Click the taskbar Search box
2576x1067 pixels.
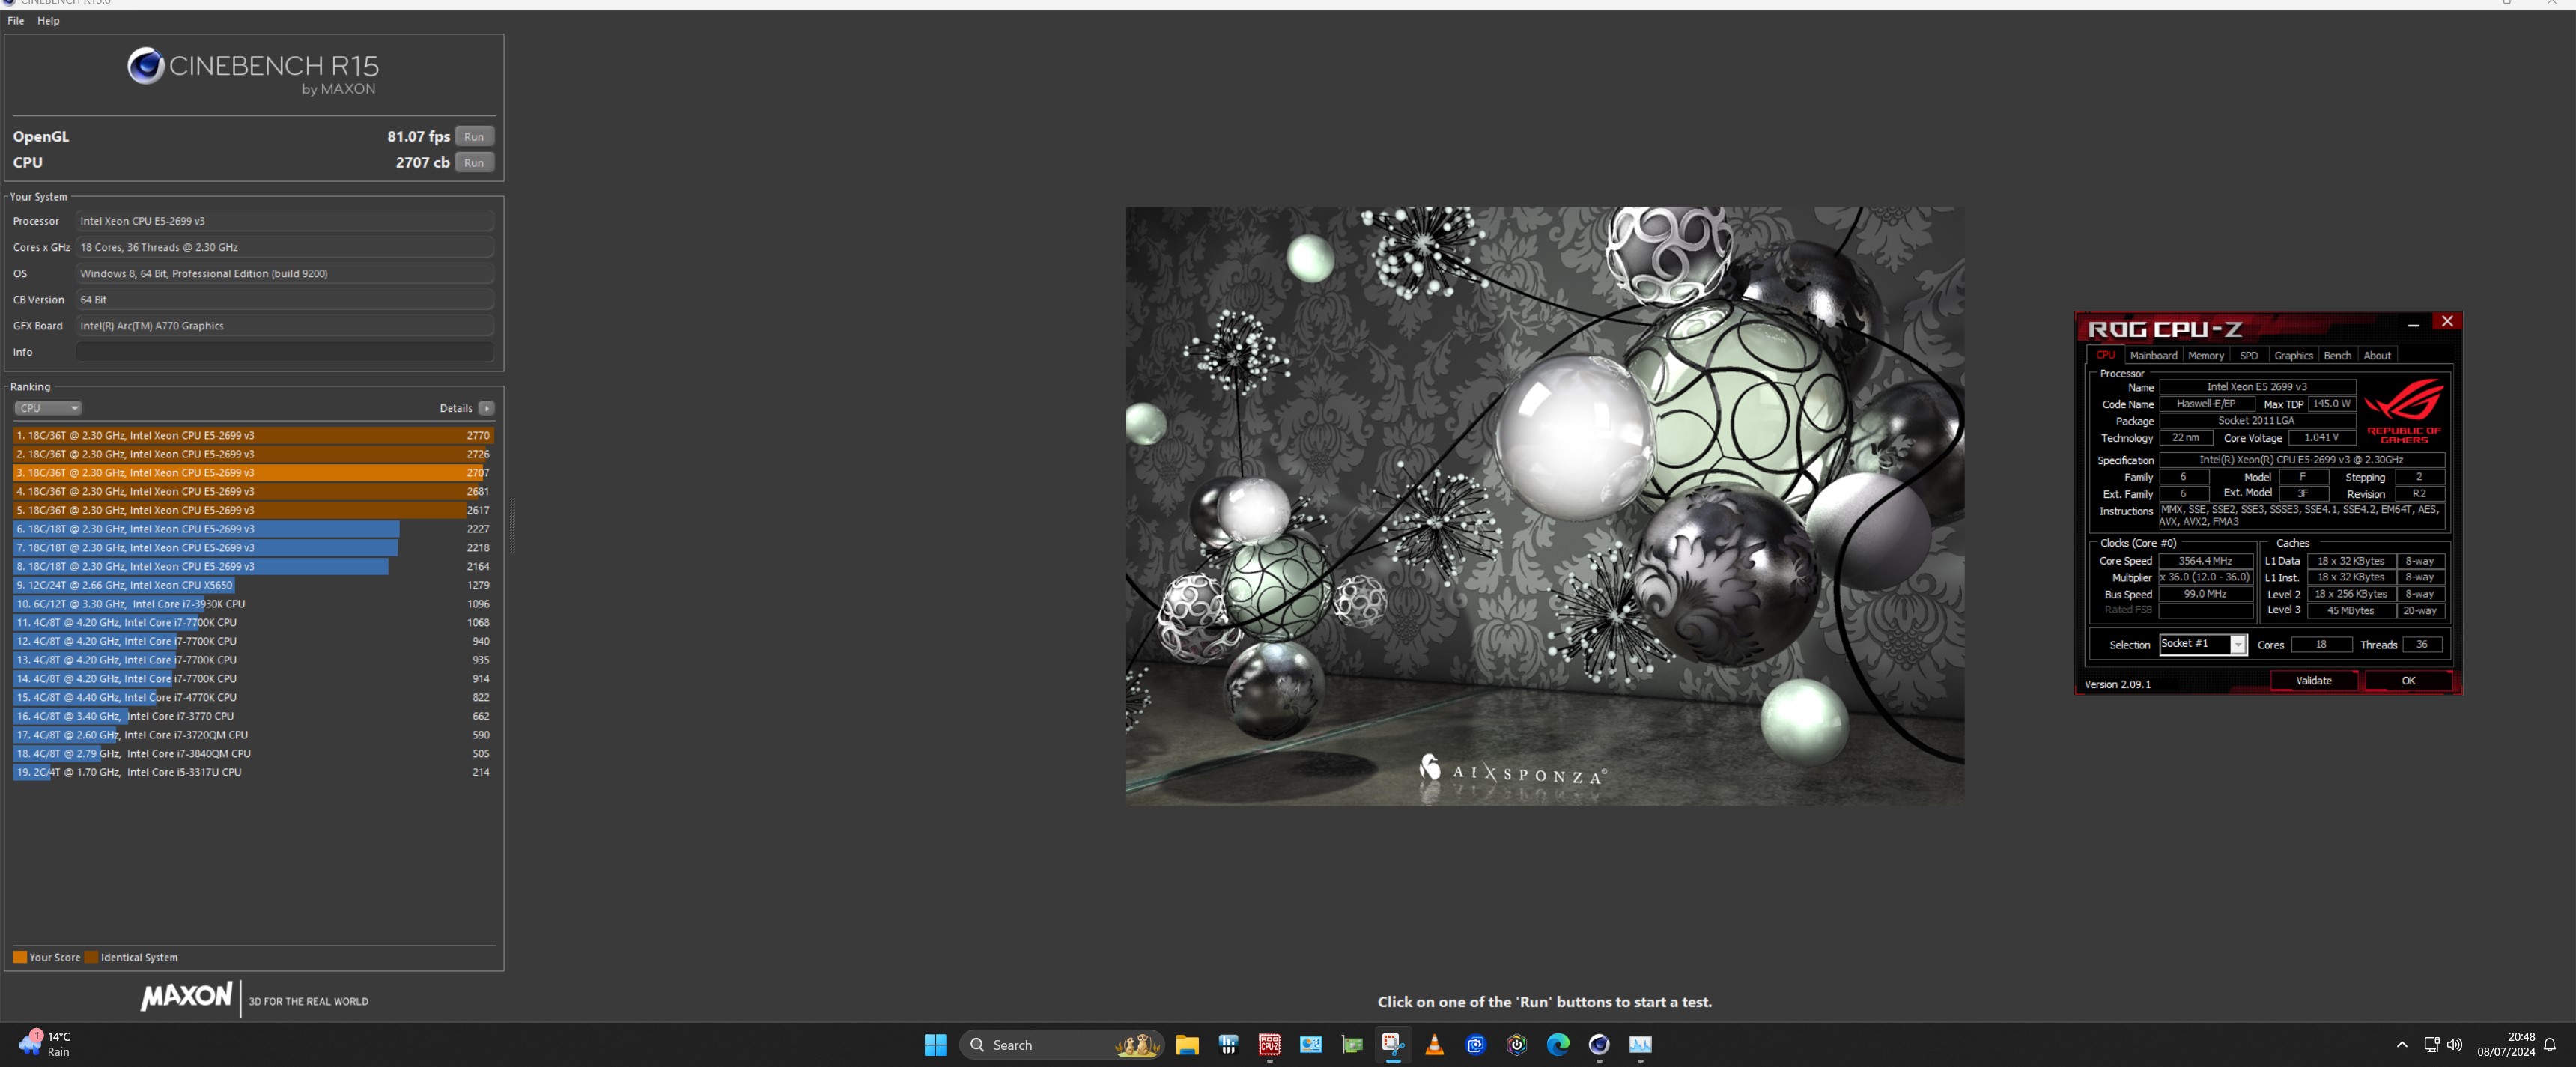click(x=1062, y=1045)
